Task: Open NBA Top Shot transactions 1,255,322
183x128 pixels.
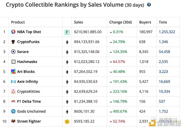Action: coord(167,32)
